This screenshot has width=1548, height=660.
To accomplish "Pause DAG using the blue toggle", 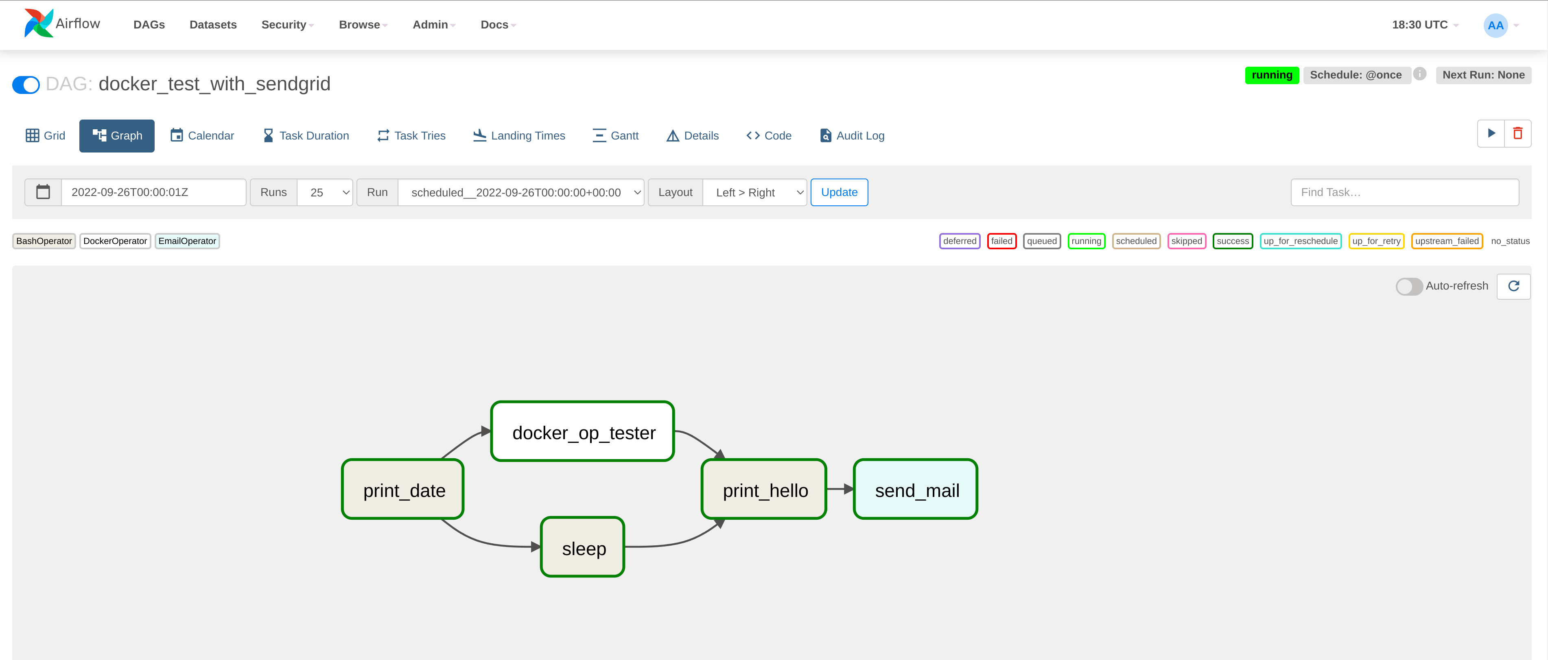I will coord(26,85).
